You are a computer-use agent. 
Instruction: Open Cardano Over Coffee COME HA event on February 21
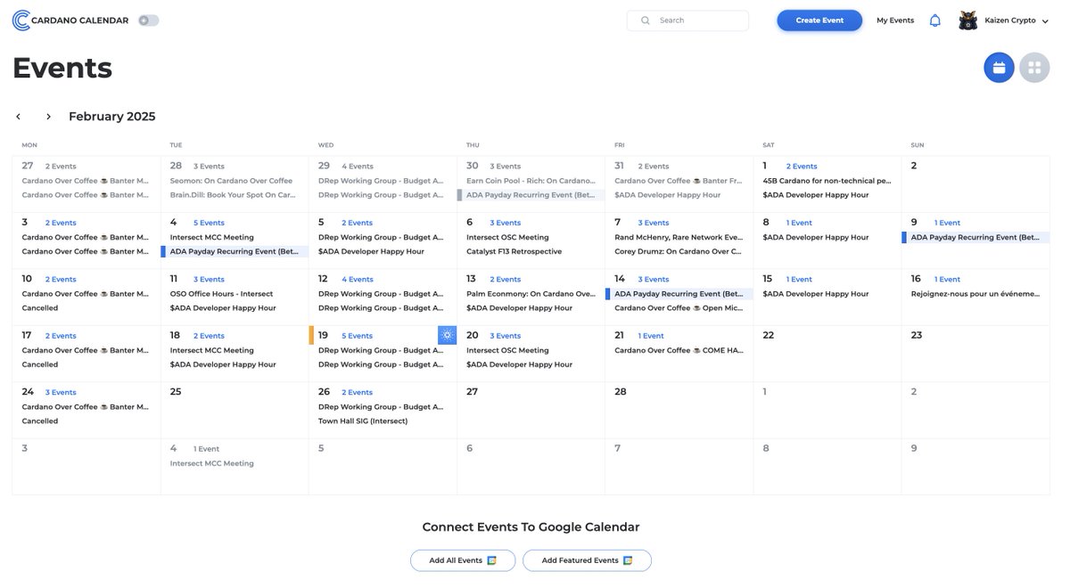click(679, 350)
